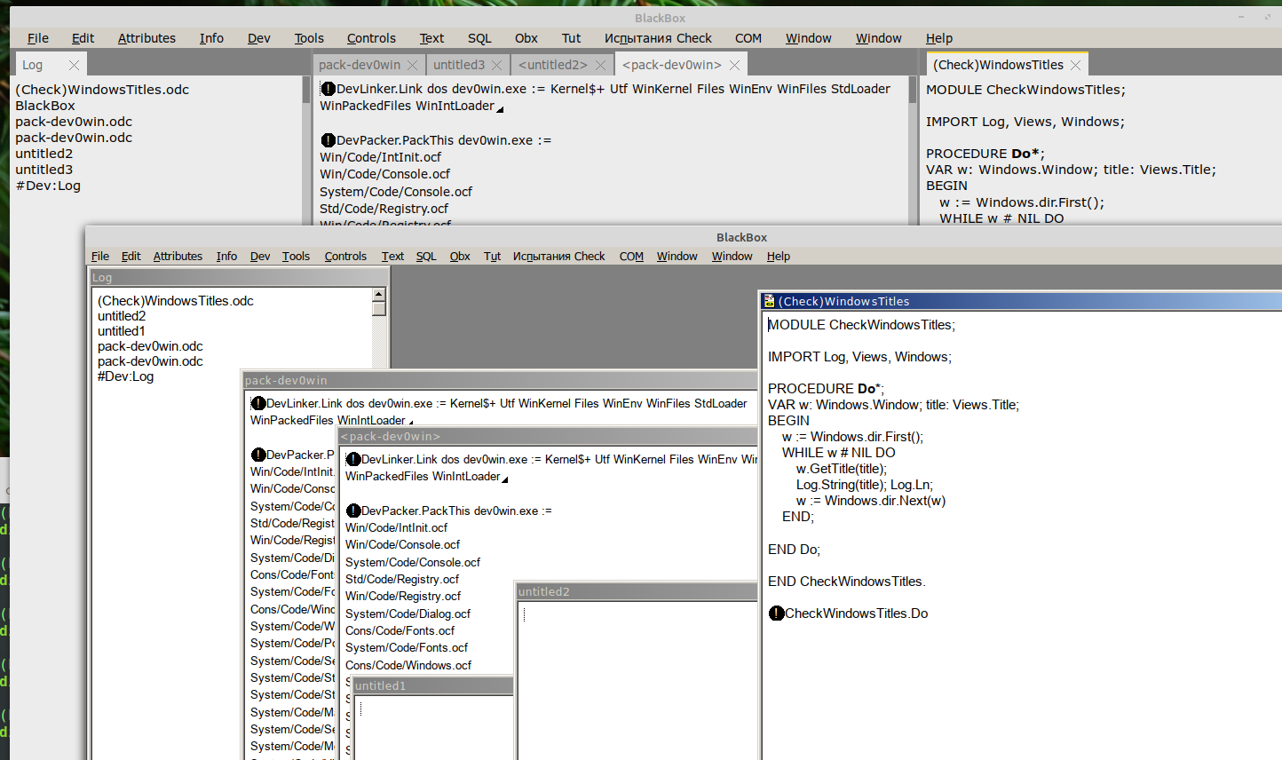
Task: Click scroll-up arrow in lower Log subwindow
Action: click(x=379, y=294)
